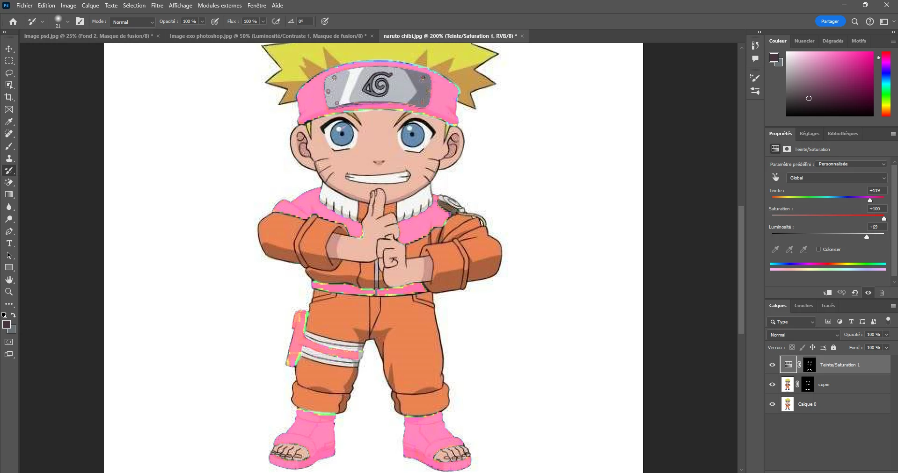898x473 pixels.
Task: Enable the Coloriser checkbox
Action: tap(818, 250)
